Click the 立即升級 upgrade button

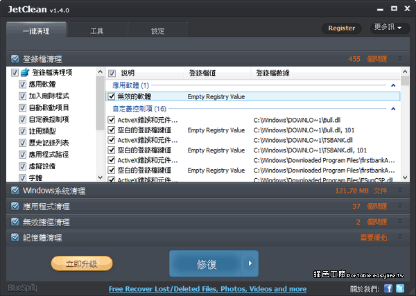point(82,263)
